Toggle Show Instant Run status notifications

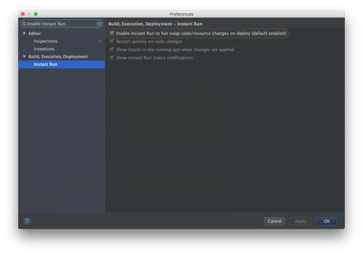pos(112,57)
